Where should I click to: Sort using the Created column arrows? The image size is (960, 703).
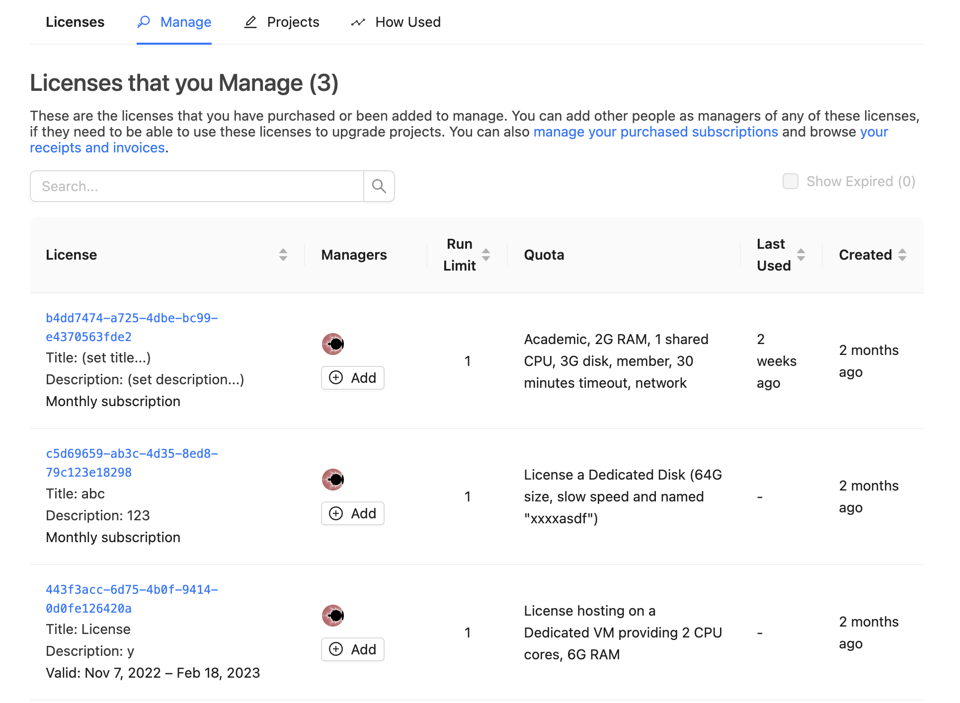tap(903, 255)
